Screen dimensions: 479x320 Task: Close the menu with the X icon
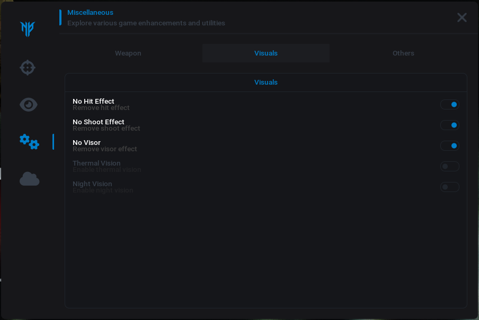(x=462, y=17)
